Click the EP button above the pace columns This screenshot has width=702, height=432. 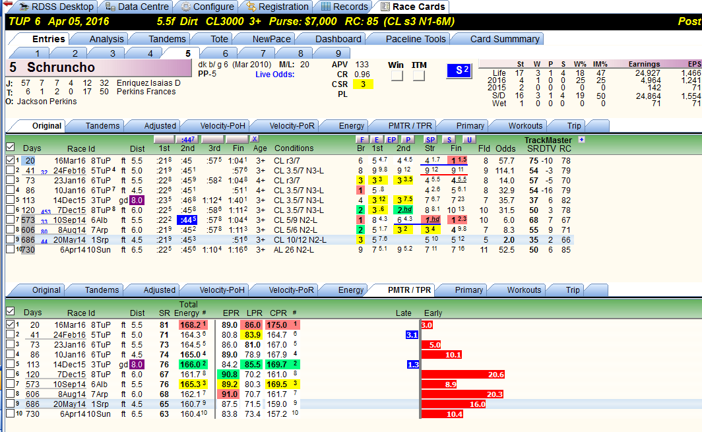tap(391, 140)
